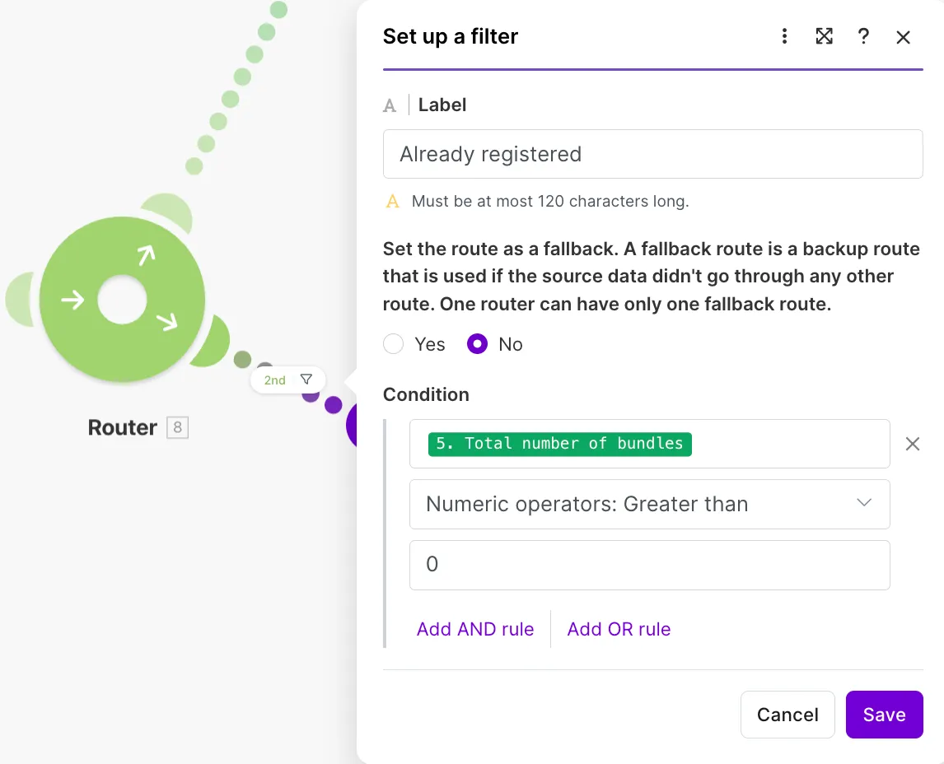Select the Total number of bundles variable pill
The image size is (944, 764).
(559, 444)
